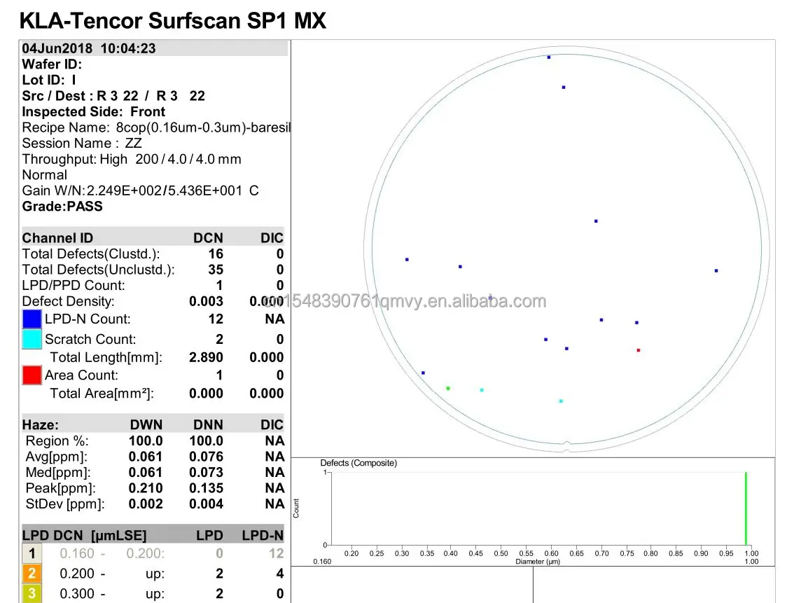Click the Defects (Composite) chart title
Viewport: 808px width, 603px height.
(x=358, y=463)
